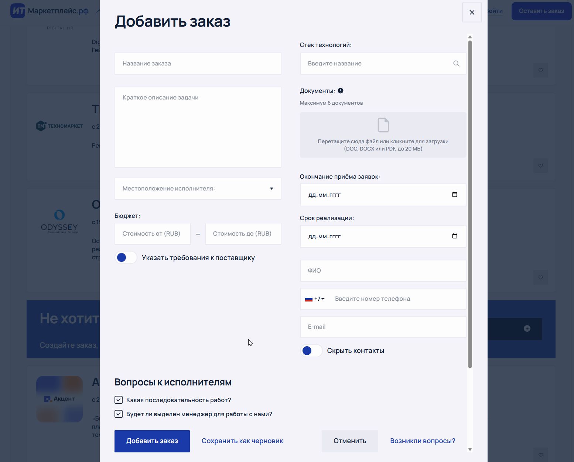Open Местоположение исполнителя dropdown
574x462 pixels.
[198, 189]
